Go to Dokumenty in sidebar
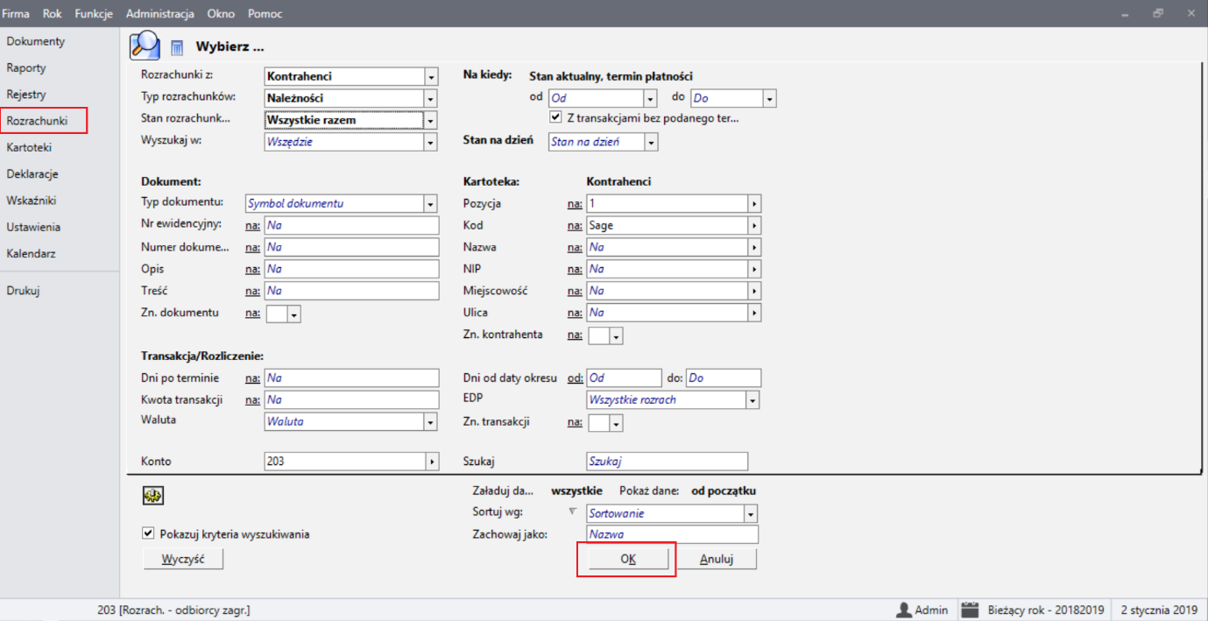This screenshot has height=621, width=1208. [x=36, y=41]
